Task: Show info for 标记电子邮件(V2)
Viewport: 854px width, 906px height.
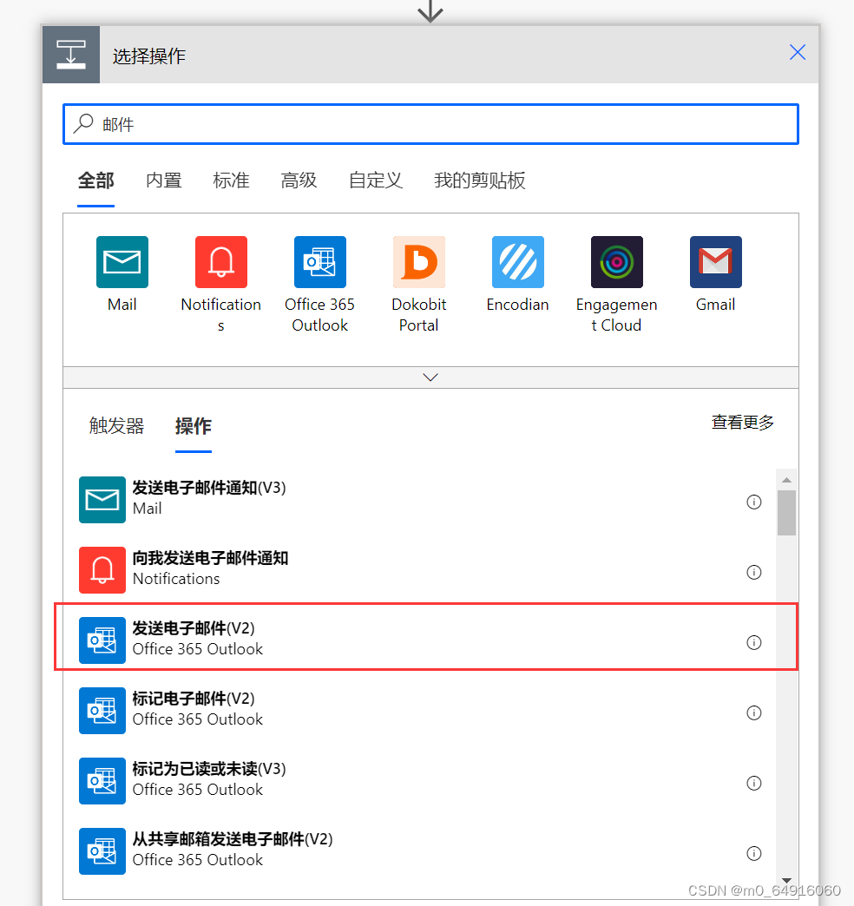Action: pos(754,712)
